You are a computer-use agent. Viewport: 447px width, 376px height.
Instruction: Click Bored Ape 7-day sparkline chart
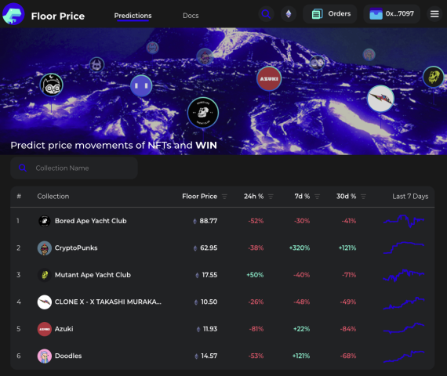pyautogui.click(x=404, y=221)
